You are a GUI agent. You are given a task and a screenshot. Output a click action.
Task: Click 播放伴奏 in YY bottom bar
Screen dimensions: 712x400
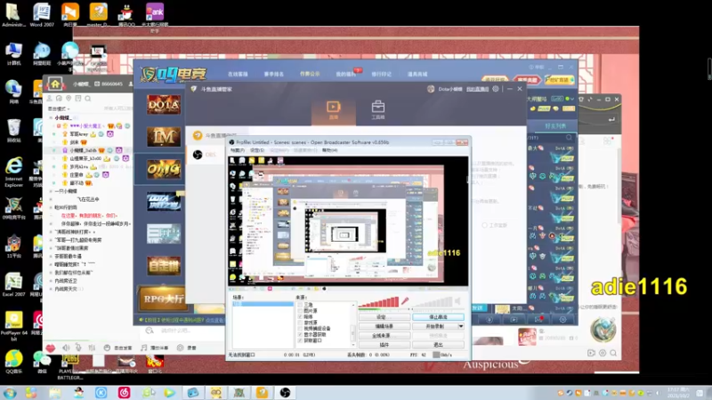tap(154, 348)
